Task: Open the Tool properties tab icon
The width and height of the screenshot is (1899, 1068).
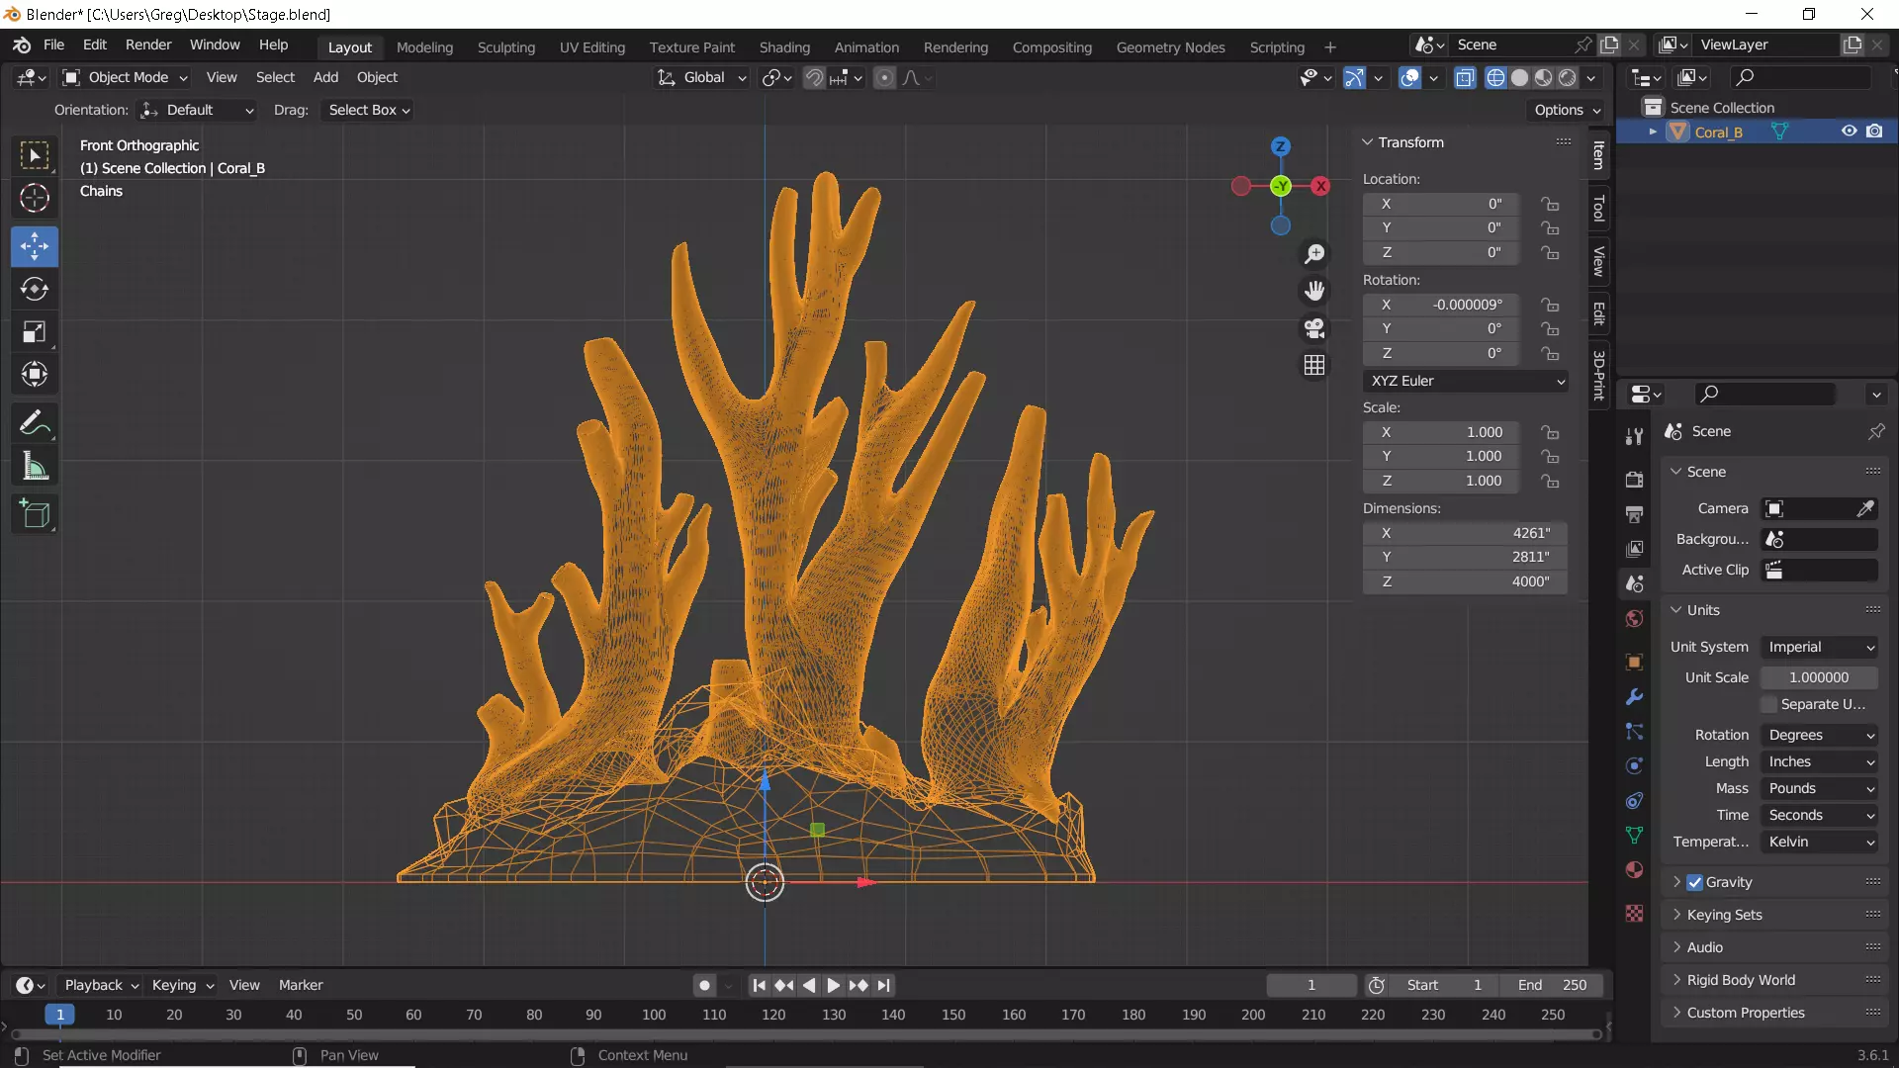Action: [1634, 437]
